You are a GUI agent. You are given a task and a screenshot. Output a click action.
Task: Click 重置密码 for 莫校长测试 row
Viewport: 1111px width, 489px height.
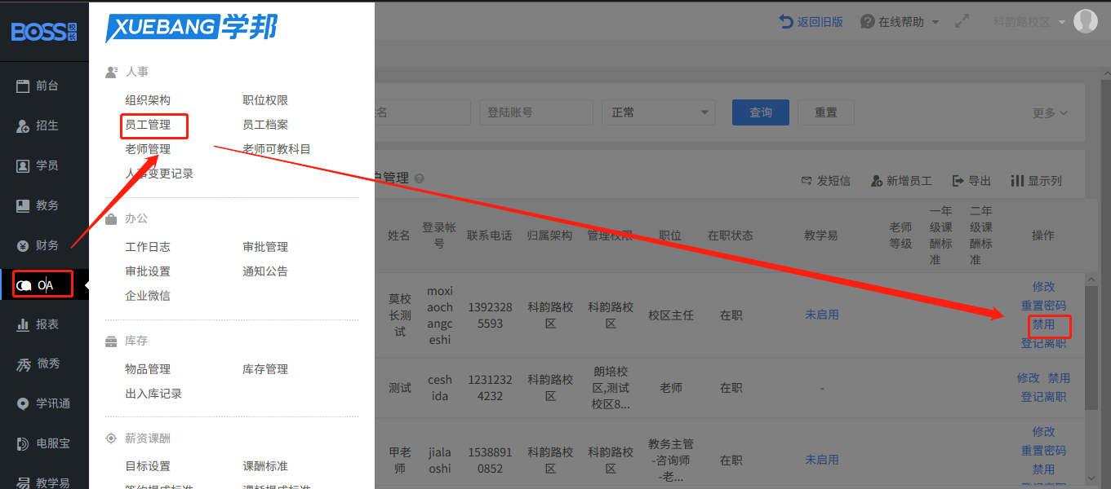[x=1043, y=306]
